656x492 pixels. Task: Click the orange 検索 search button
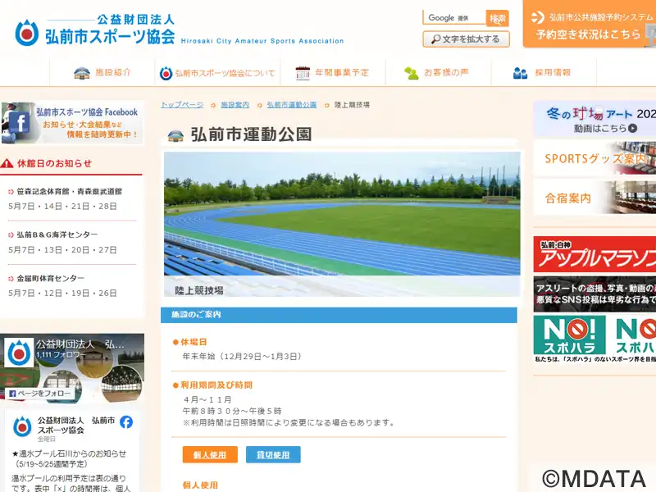[498, 18]
